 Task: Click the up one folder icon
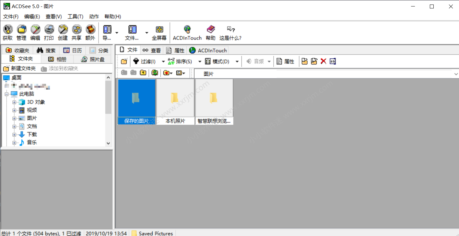coord(143,73)
